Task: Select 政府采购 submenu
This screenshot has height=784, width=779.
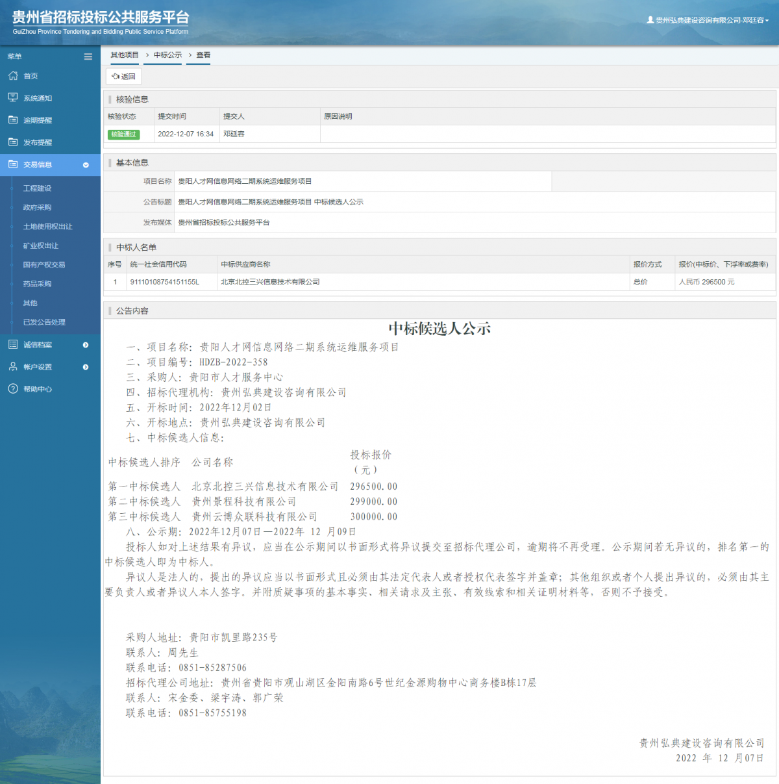Action: tap(37, 207)
